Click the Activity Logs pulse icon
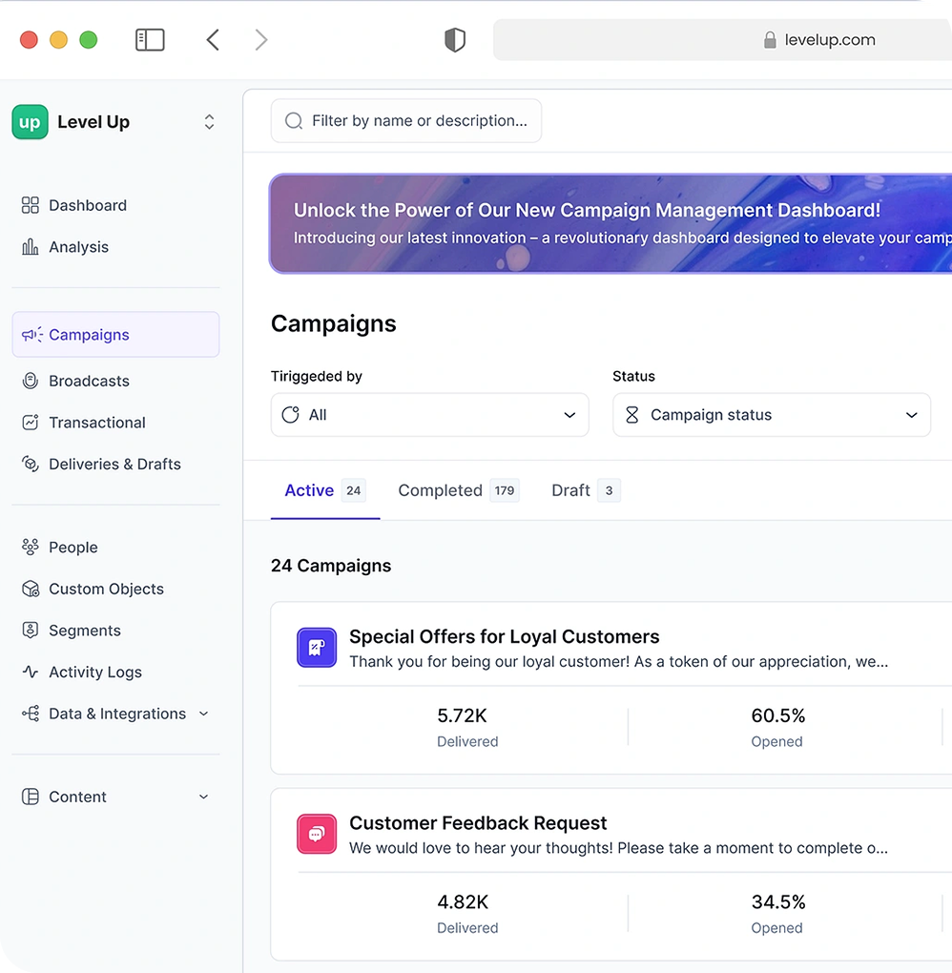 30,673
